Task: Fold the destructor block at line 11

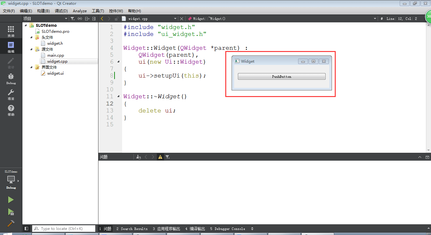Action: [118, 96]
